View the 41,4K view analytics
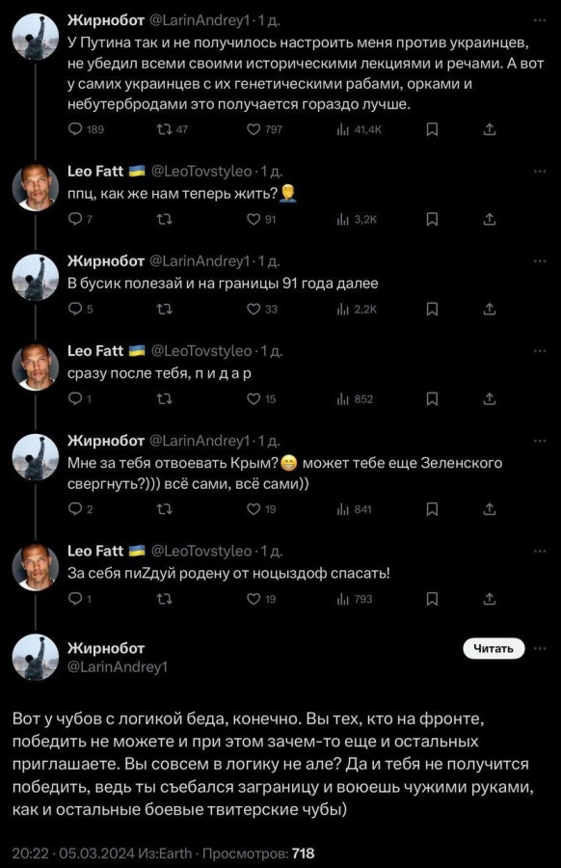Image resolution: width=561 pixels, height=868 pixels. pyautogui.click(x=343, y=129)
